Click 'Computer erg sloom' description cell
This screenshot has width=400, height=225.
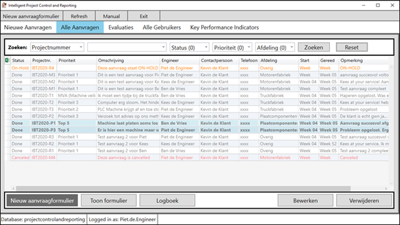[x=128, y=102]
